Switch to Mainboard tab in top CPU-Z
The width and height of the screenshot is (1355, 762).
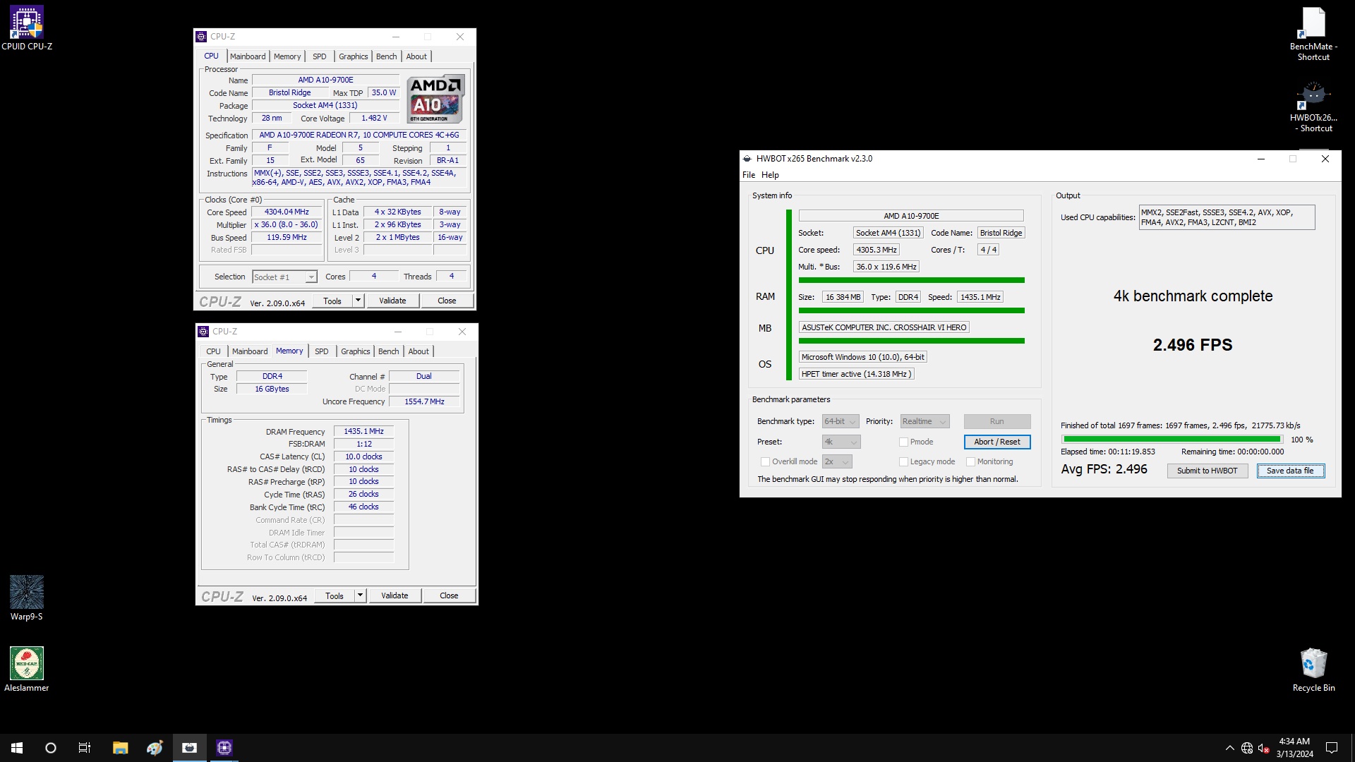248,56
